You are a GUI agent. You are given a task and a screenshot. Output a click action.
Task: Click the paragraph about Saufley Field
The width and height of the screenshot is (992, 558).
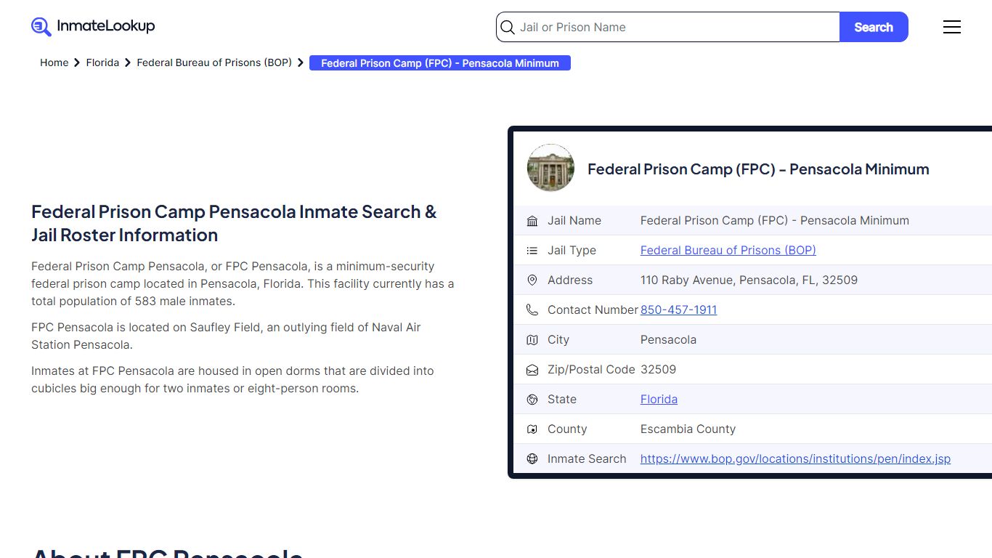(x=226, y=336)
